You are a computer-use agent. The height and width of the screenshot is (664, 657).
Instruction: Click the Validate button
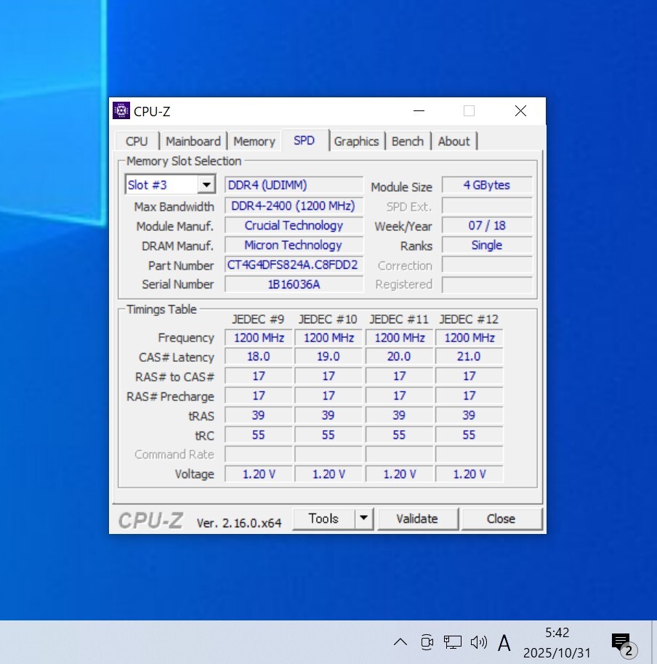(x=418, y=519)
